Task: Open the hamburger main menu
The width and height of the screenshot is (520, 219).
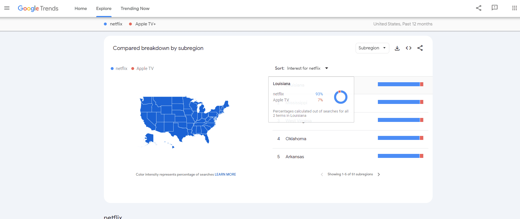Action: tap(7, 8)
